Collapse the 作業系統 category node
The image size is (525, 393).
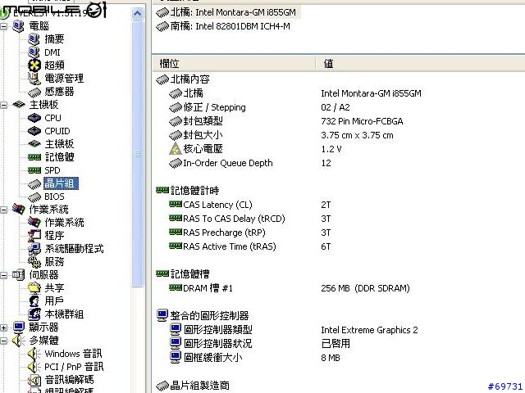click(x=3, y=210)
